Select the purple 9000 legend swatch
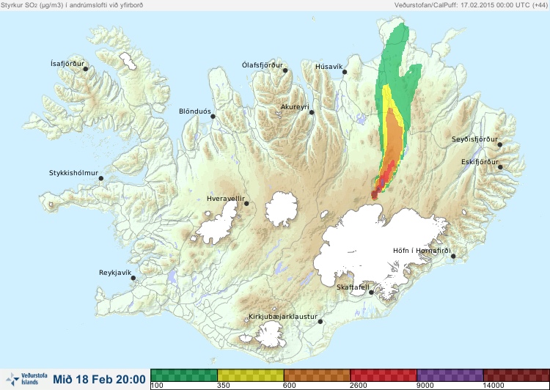 click(x=450, y=375)
